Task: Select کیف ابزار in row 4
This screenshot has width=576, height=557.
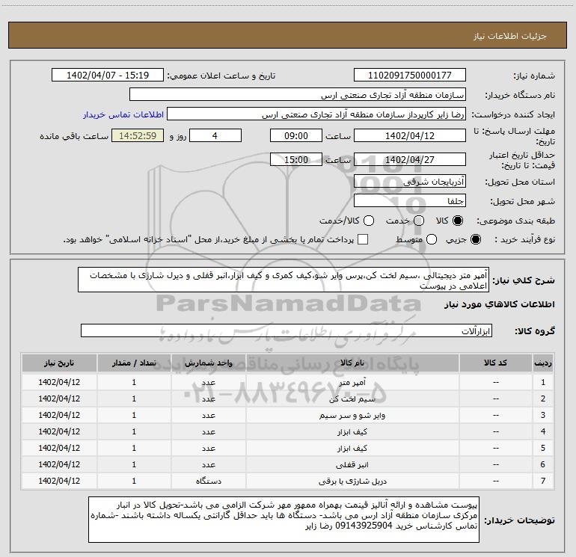Action: pyautogui.click(x=352, y=432)
